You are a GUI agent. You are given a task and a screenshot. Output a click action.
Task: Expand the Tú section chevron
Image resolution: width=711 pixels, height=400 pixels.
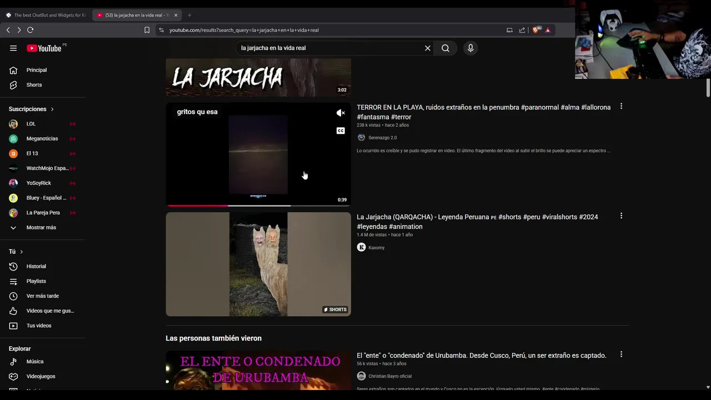22,252
